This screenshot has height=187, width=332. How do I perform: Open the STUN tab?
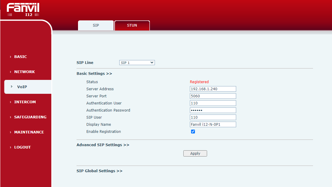[132, 25]
